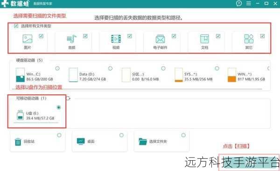Click the 817 MB/1.95 GB text
The width and height of the screenshot is (280, 171).
point(251,79)
